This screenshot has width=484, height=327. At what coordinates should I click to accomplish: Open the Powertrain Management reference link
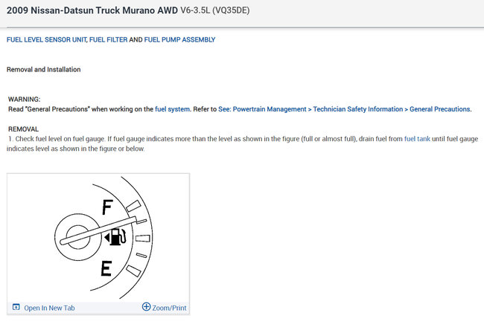point(269,109)
